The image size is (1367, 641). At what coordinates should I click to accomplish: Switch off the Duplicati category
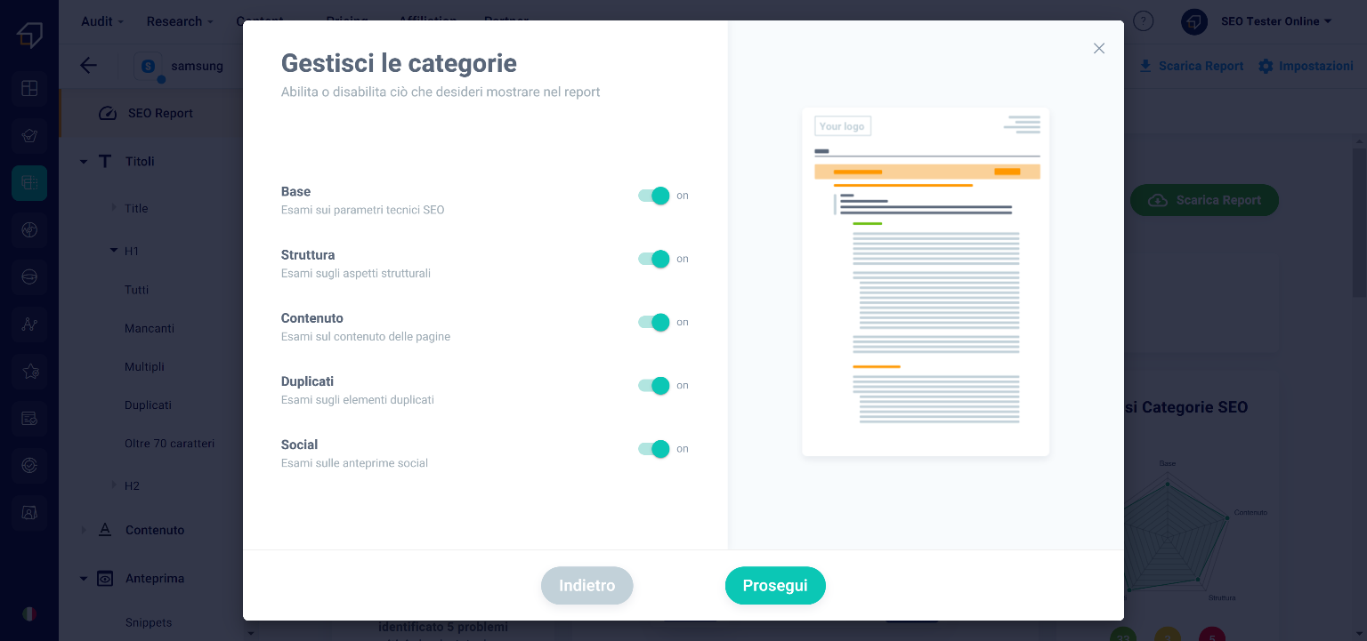point(654,385)
